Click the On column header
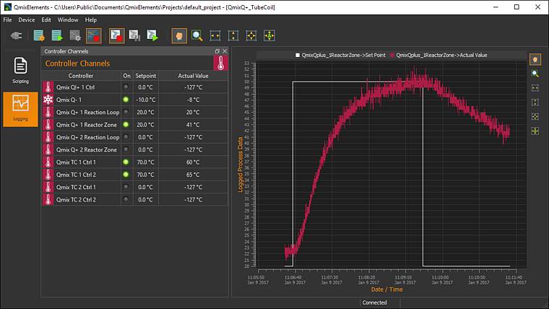 point(126,76)
